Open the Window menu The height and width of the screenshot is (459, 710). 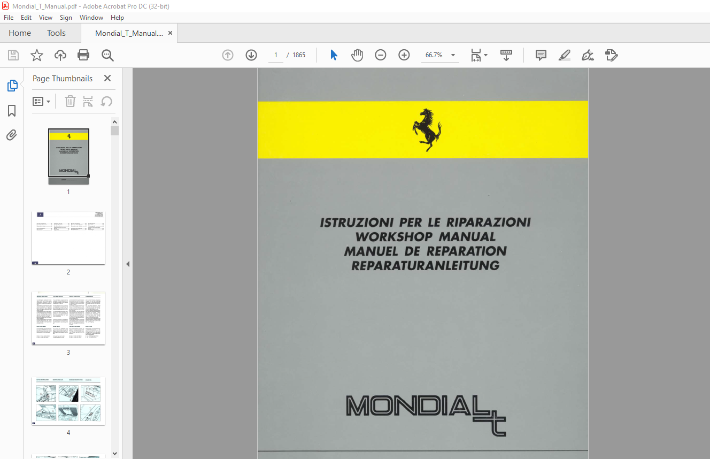tap(91, 18)
